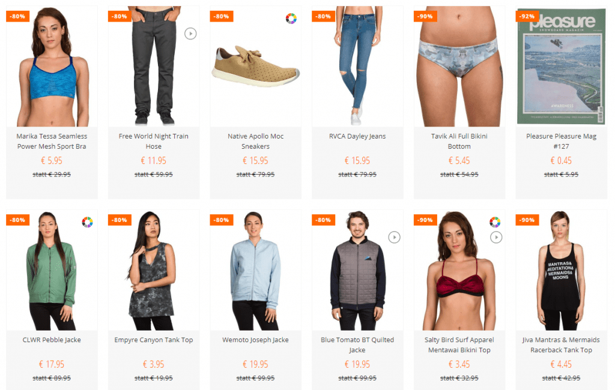Open Jiva Mantras & Mermaids Racerback Tank title
This screenshot has height=390, width=615.
click(561, 345)
